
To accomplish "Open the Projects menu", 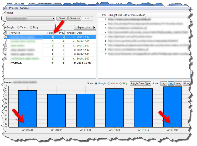I will [13, 8].
